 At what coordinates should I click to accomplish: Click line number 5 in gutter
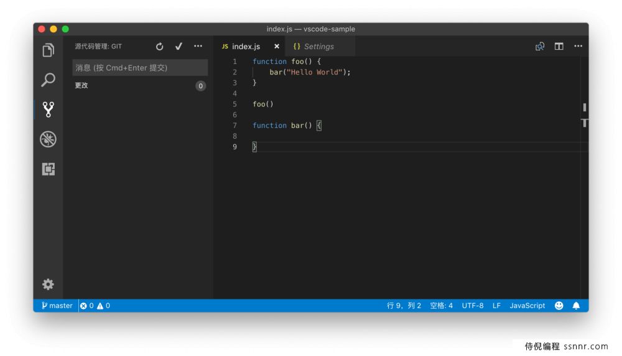click(235, 104)
